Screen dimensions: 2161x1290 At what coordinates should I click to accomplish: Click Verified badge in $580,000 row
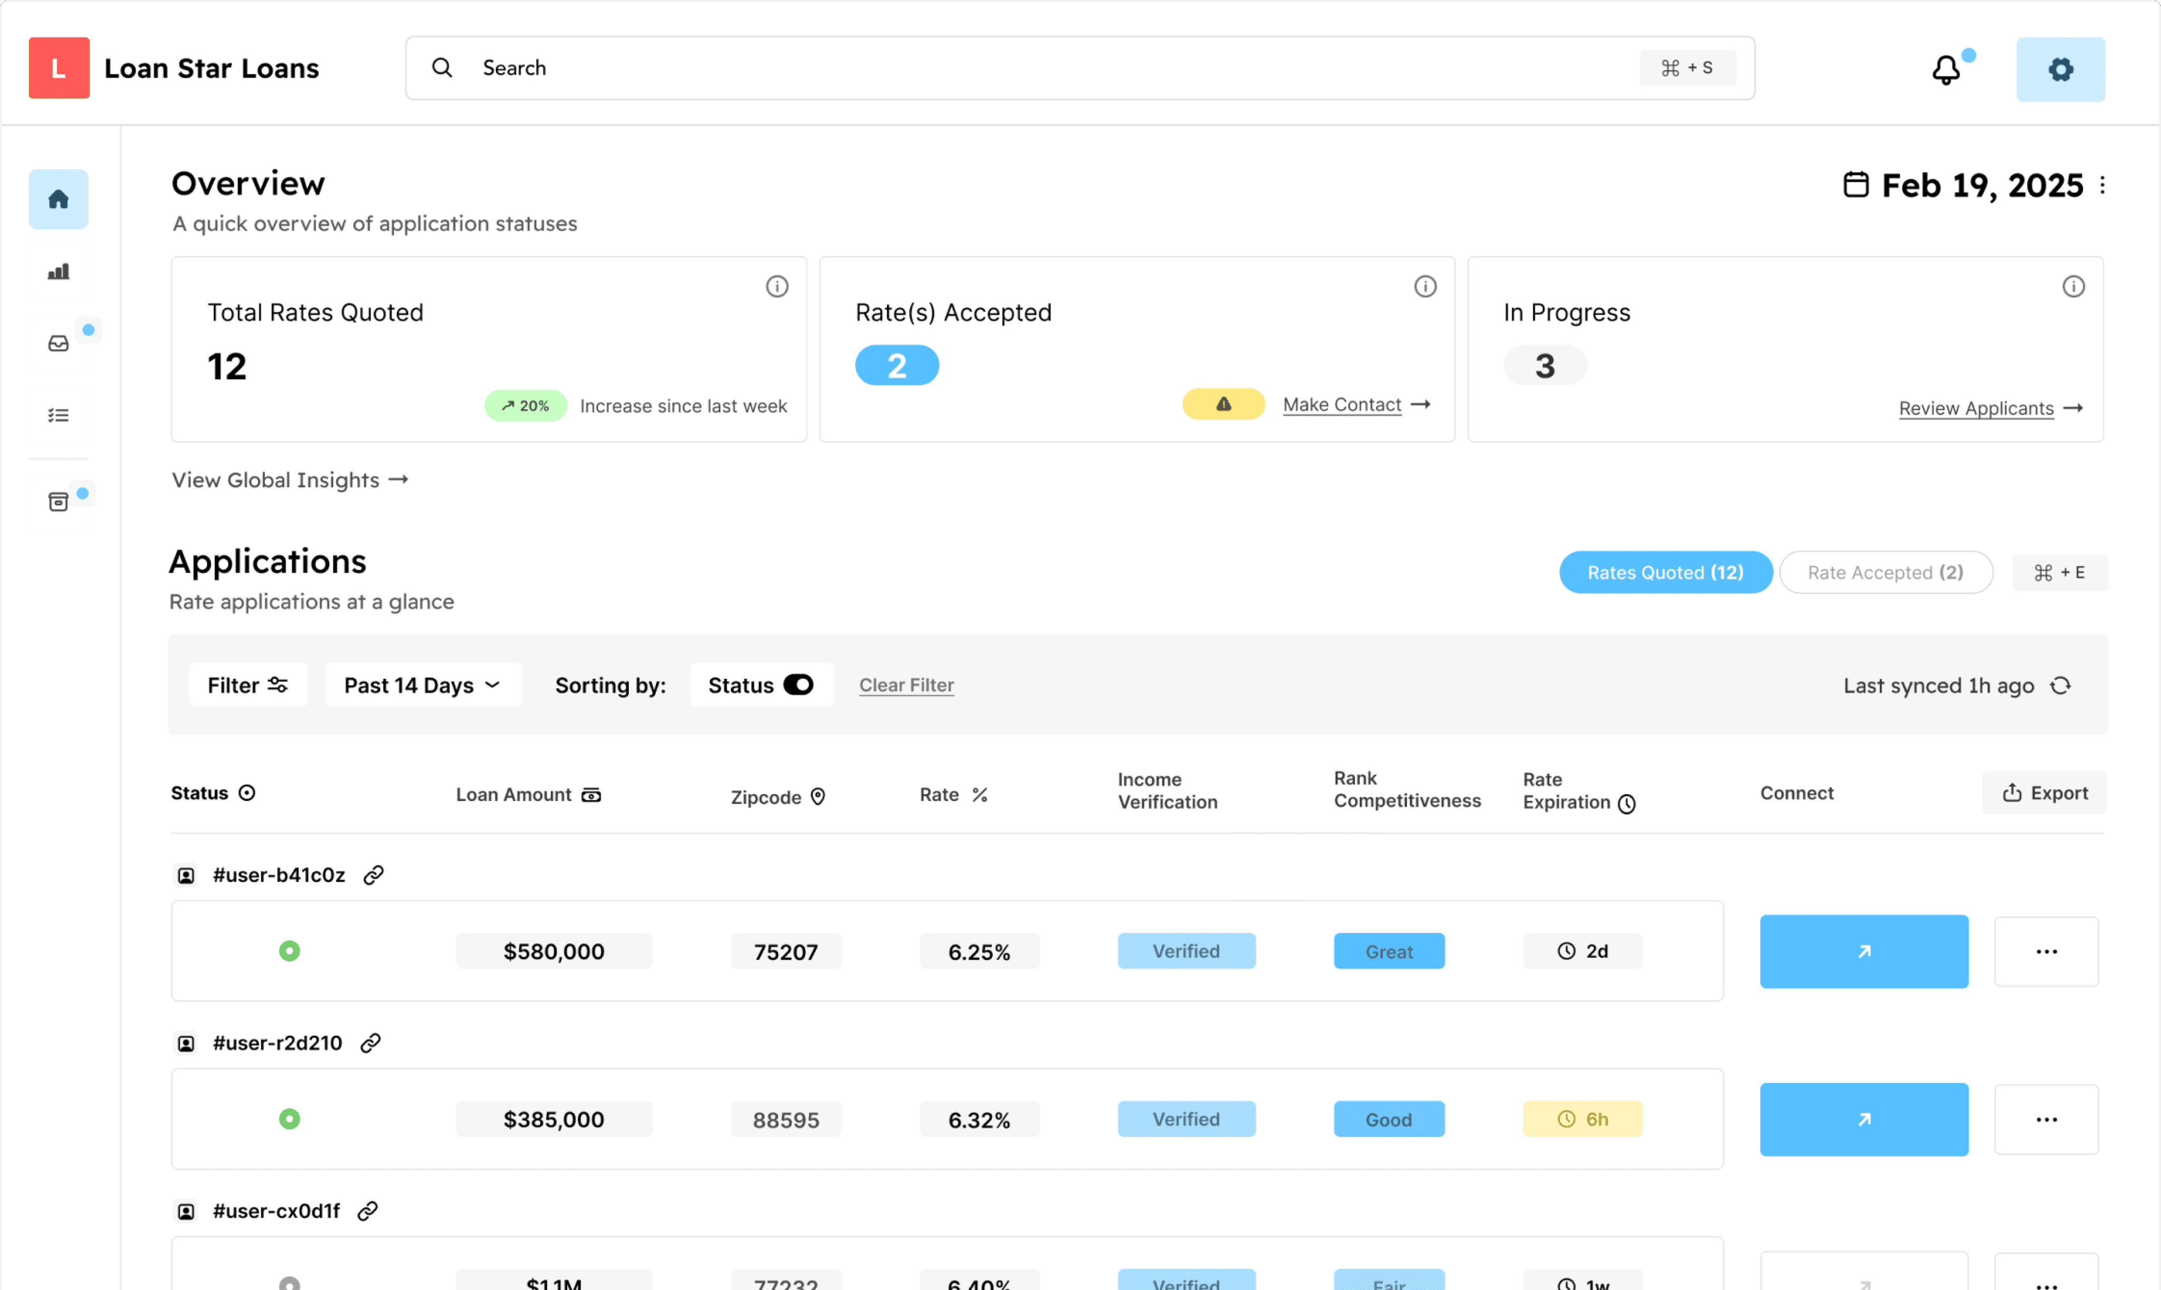click(x=1186, y=951)
